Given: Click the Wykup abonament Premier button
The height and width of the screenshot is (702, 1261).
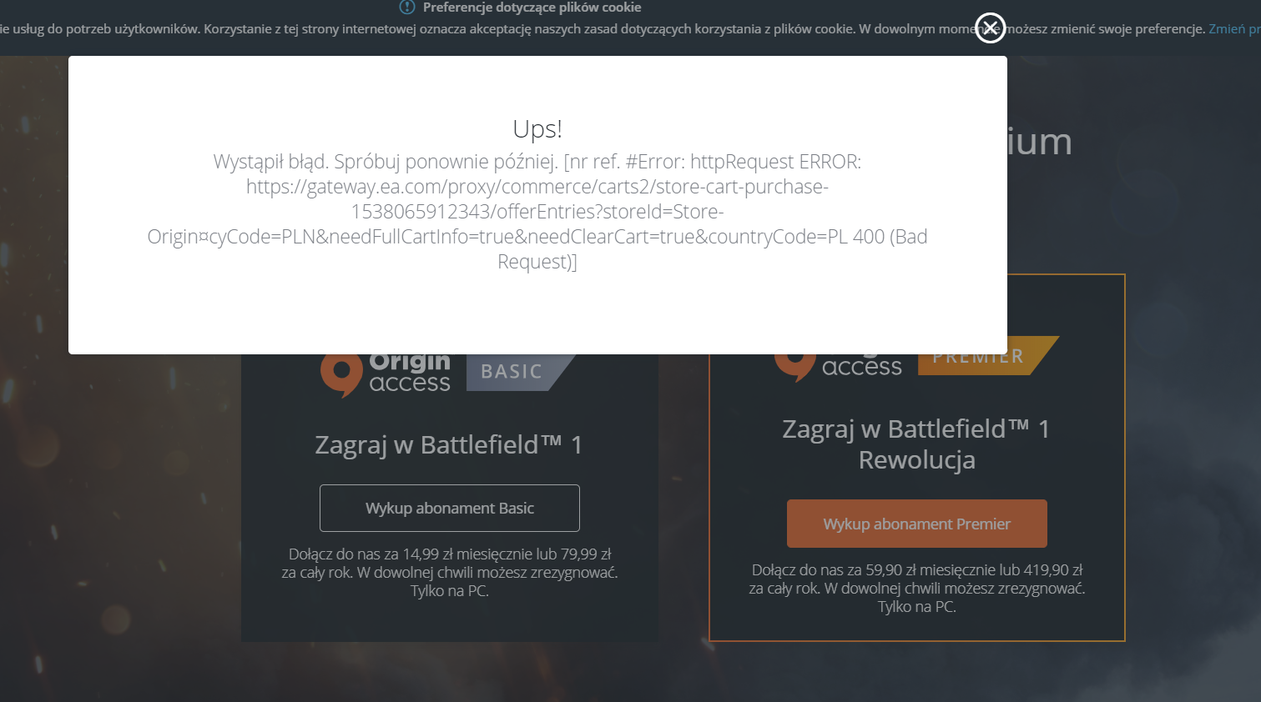Looking at the screenshot, I should click(917, 524).
